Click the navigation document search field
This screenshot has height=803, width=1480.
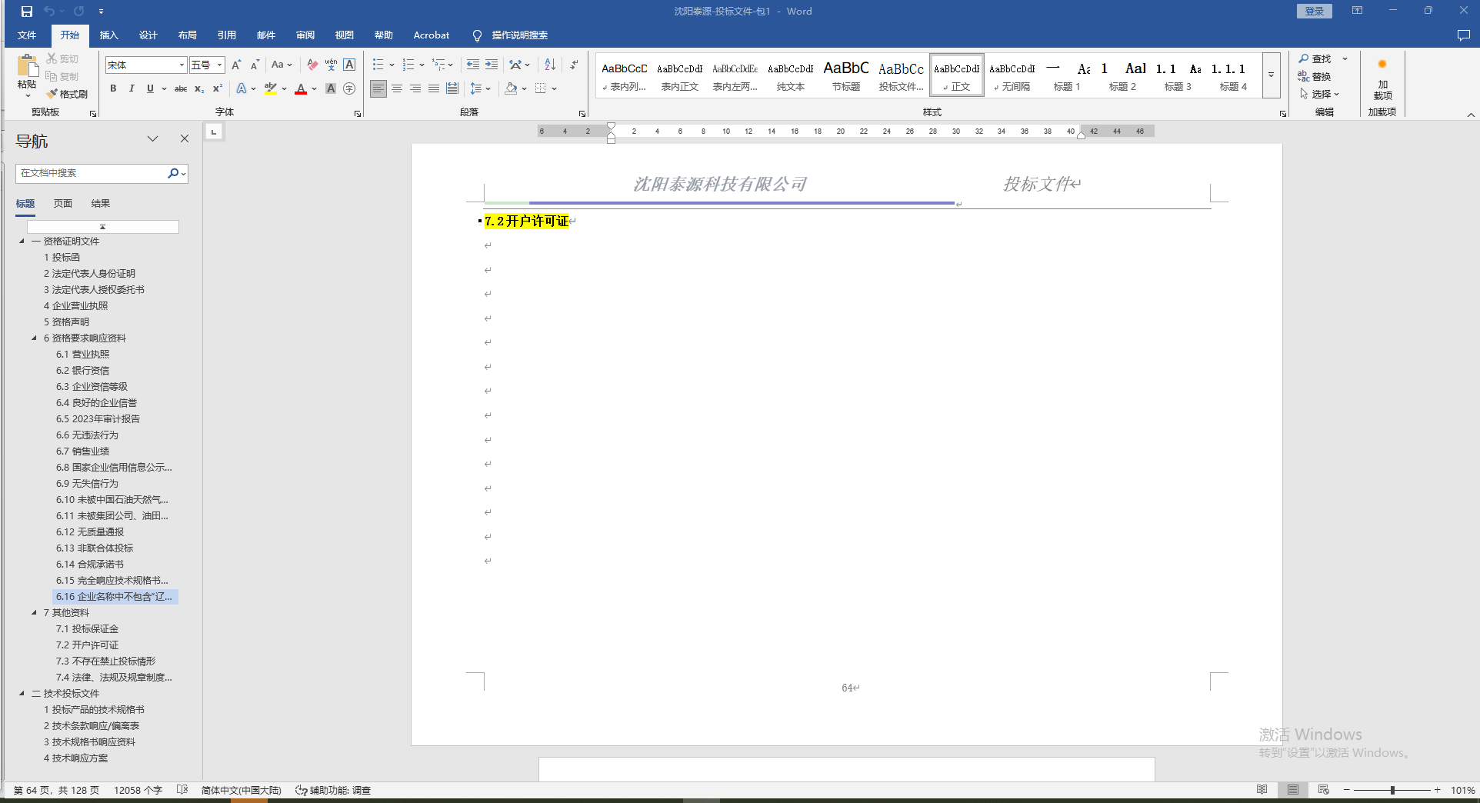(89, 173)
